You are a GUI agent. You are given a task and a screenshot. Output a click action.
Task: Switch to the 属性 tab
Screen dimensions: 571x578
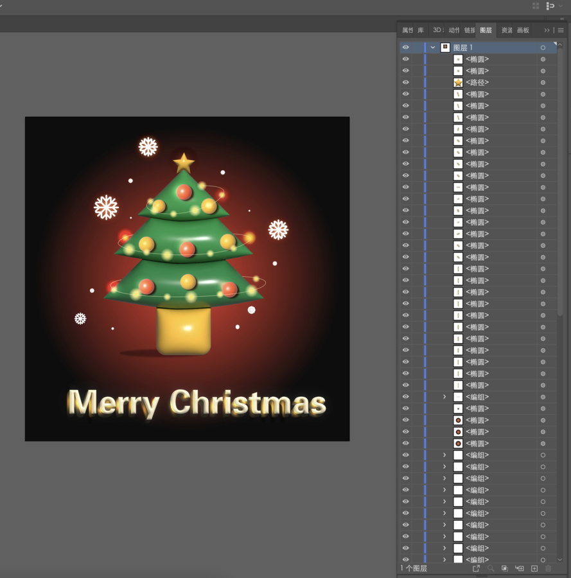(407, 30)
